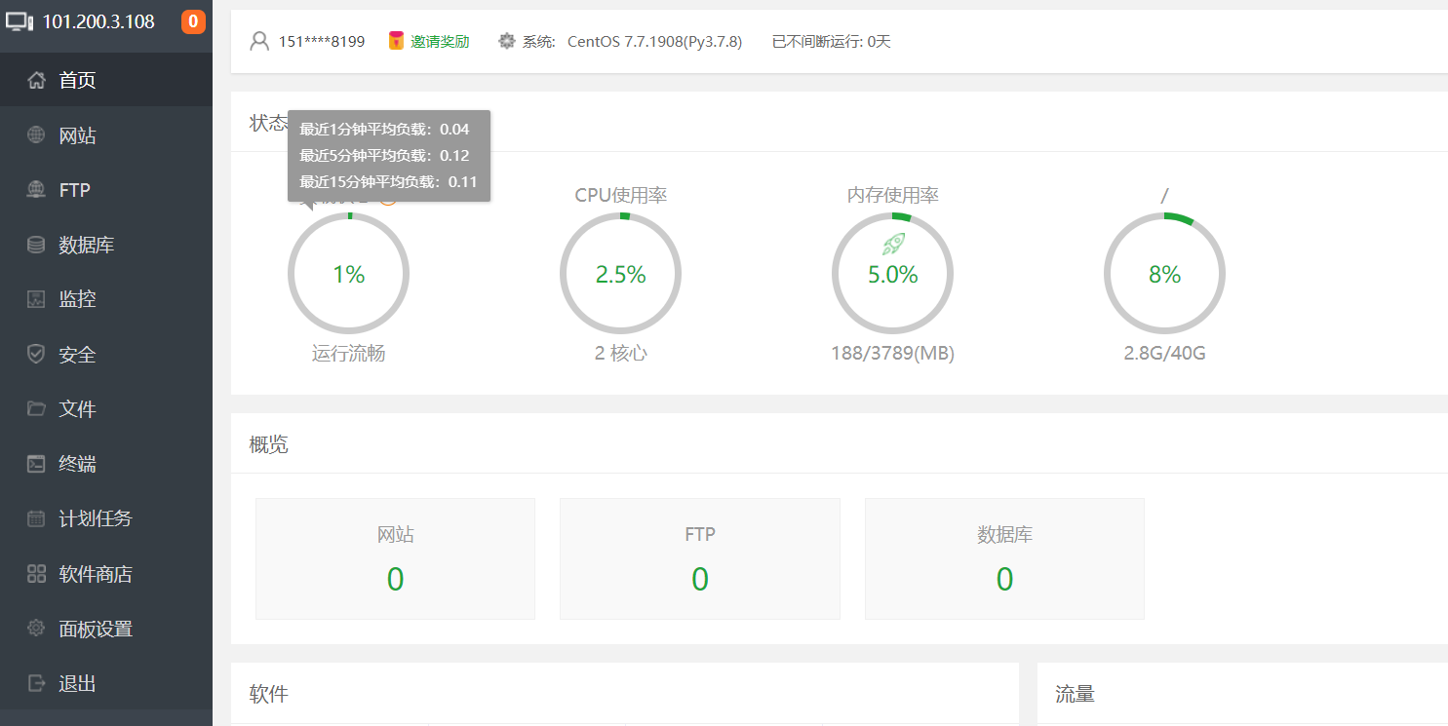Click the 101.200.3.108 server address

click(98, 21)
